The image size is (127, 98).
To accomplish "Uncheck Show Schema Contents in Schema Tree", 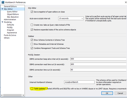I will click(32, 40).
